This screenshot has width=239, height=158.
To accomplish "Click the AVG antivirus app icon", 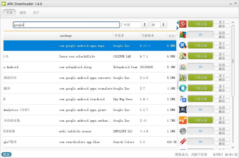I will 183,35.
